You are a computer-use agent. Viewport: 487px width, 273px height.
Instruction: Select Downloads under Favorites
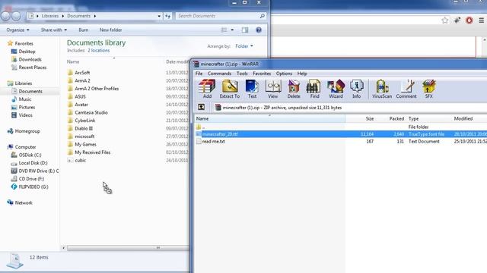30,59
